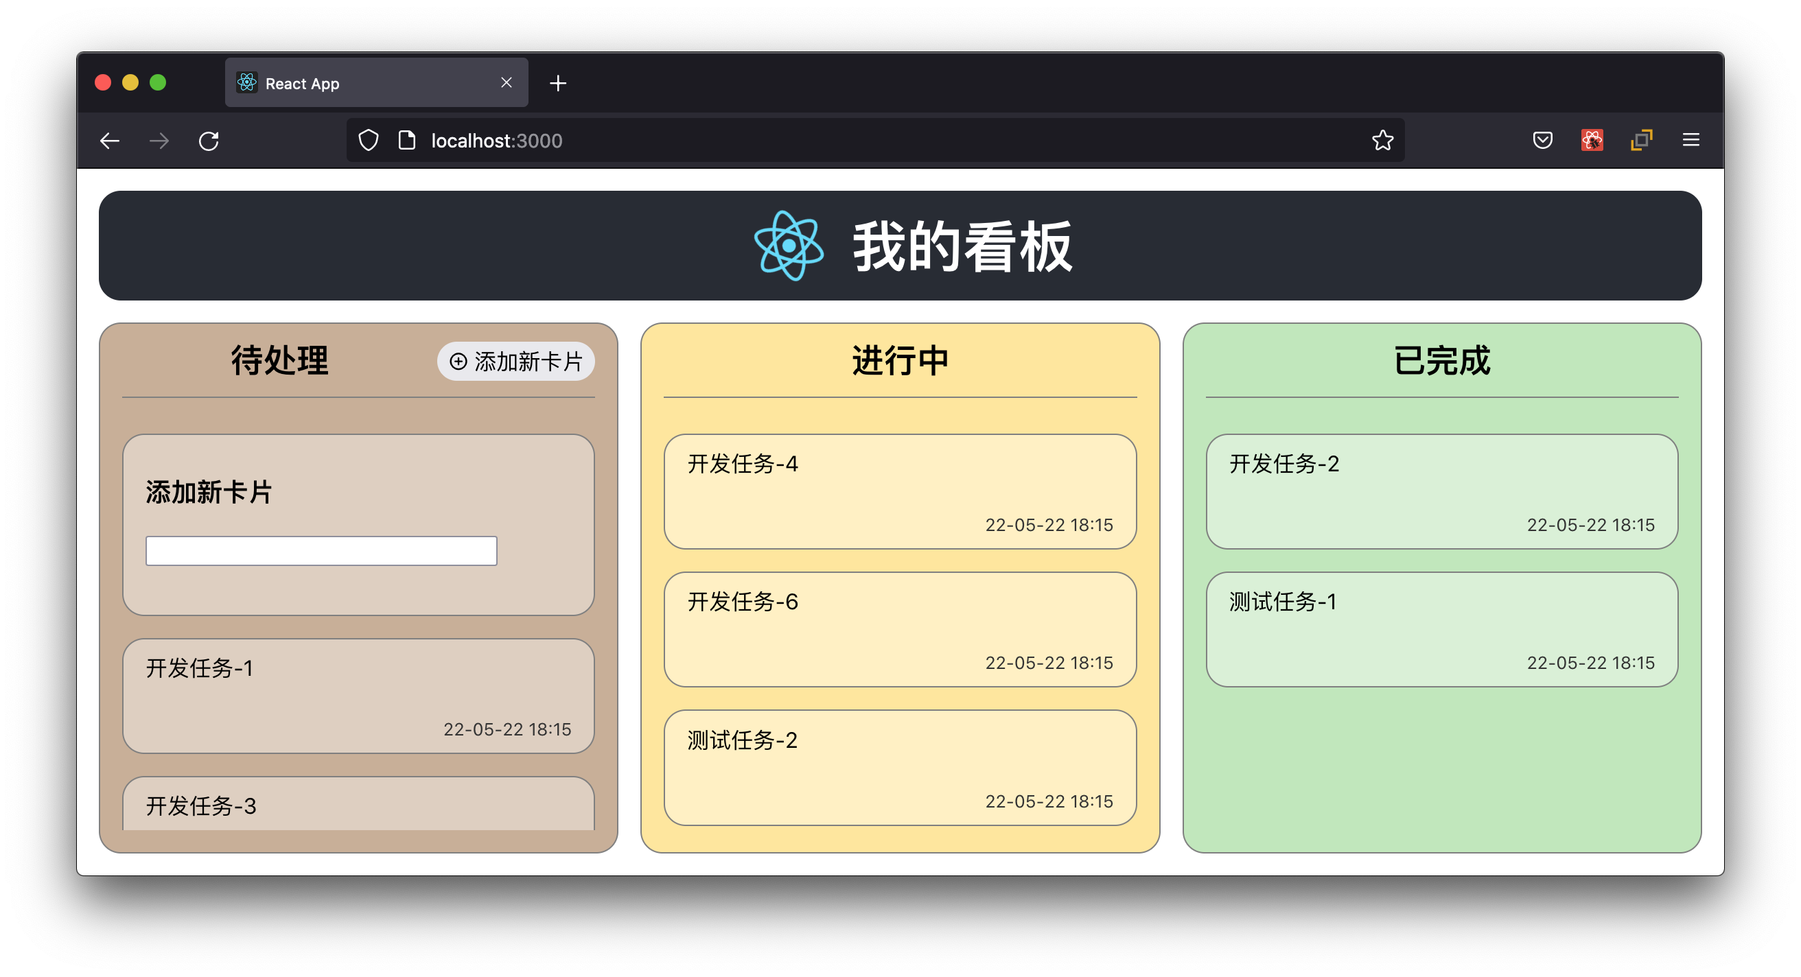Click the red close window button
The image size is (1801, 977).
coord(103,82)
